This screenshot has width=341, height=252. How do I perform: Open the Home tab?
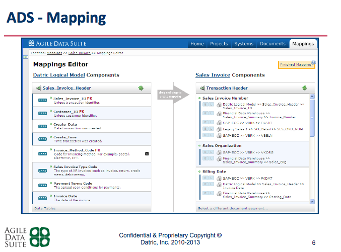point(197,44)
